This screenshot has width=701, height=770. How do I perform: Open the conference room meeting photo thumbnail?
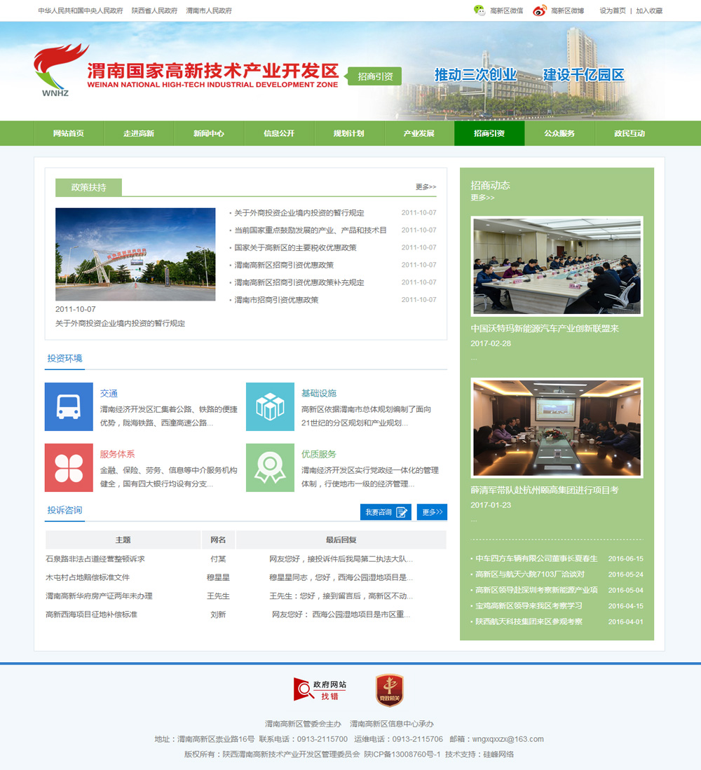[x=557, y=427]
